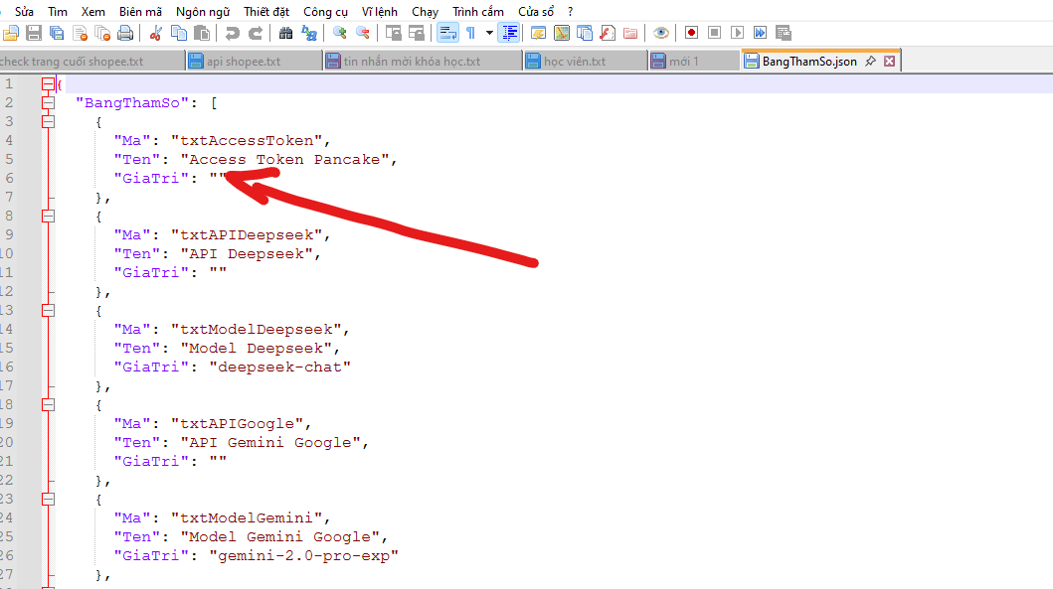Open Find with the binoculars icon
The image size is (1053, 589).
point(286,33)
